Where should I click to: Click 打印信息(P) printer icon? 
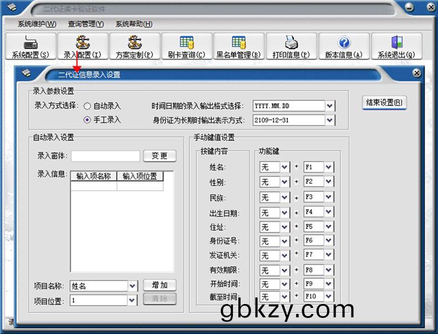pos(291,43)
